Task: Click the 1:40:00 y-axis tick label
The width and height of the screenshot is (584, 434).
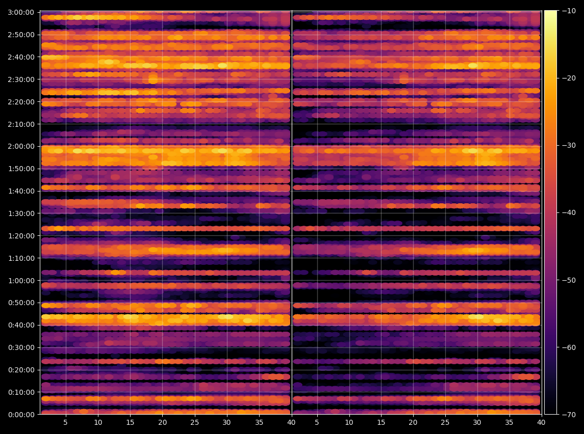Action: [x=21, y=191]
